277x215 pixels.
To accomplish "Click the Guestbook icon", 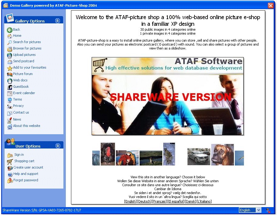I will click(9, 87).
